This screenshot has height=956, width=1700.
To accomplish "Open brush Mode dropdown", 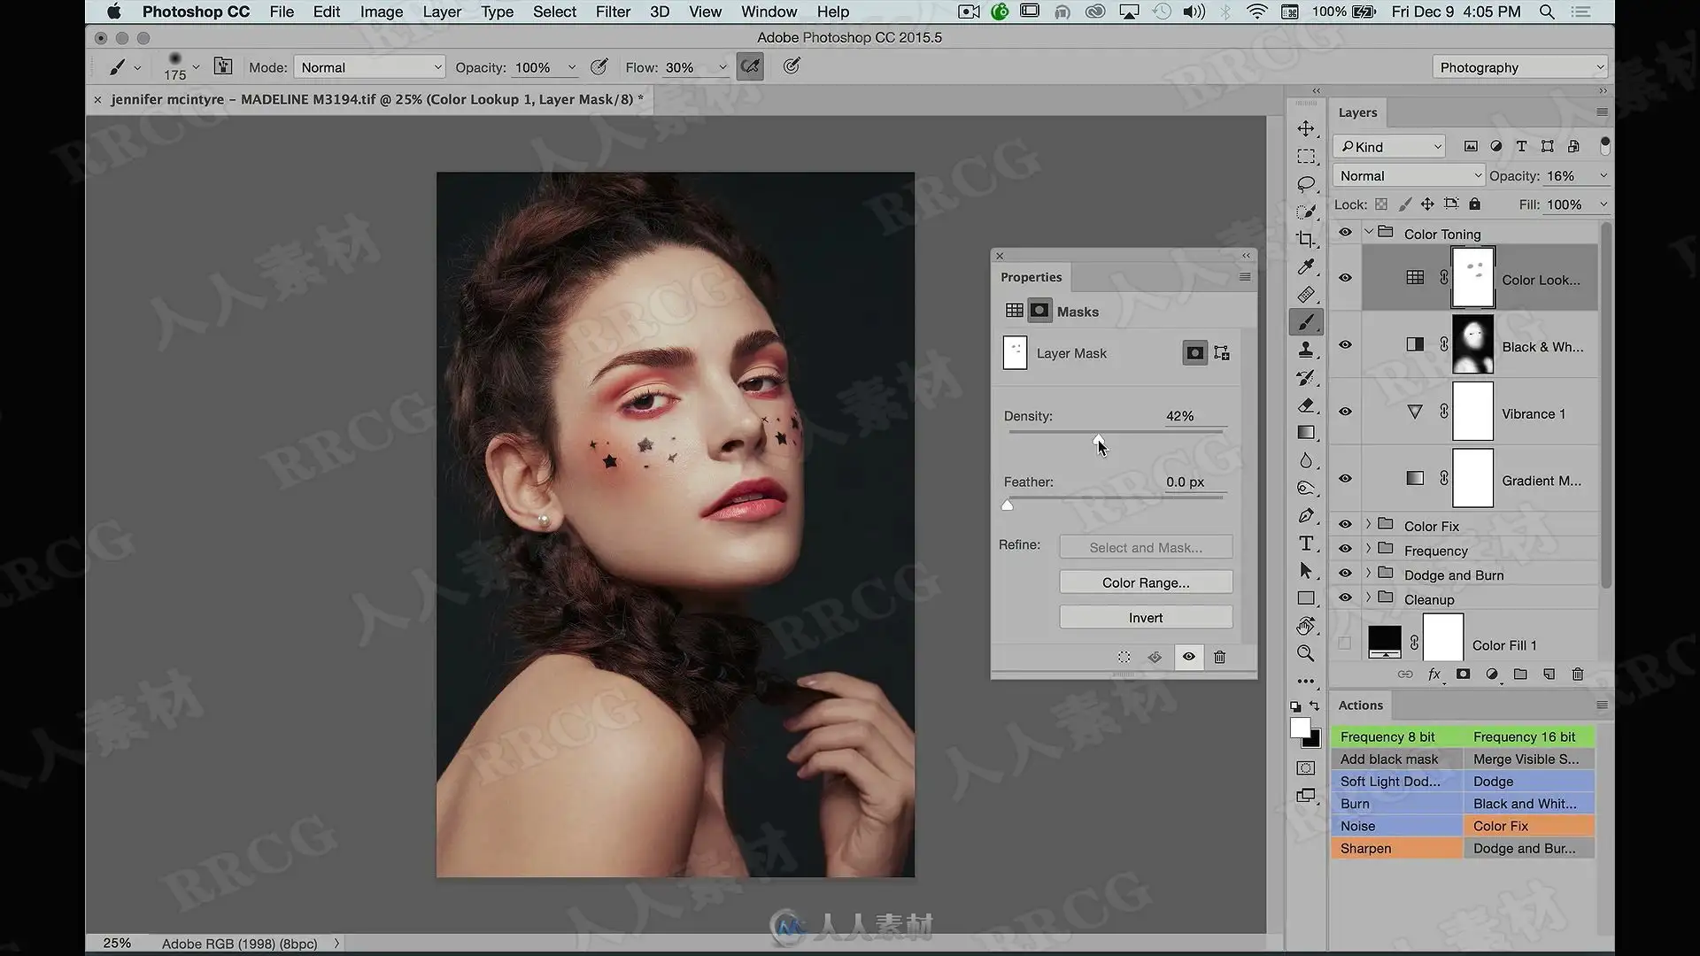I will (x=369, y=67).
